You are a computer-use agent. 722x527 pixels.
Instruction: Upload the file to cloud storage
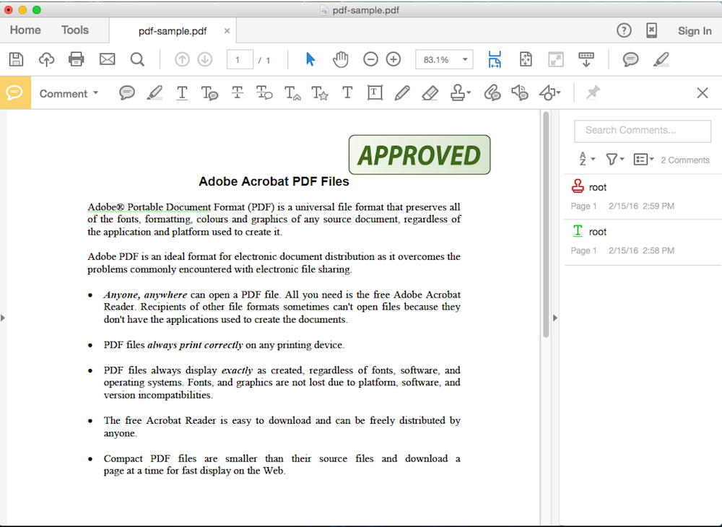[x=46, y=59]
